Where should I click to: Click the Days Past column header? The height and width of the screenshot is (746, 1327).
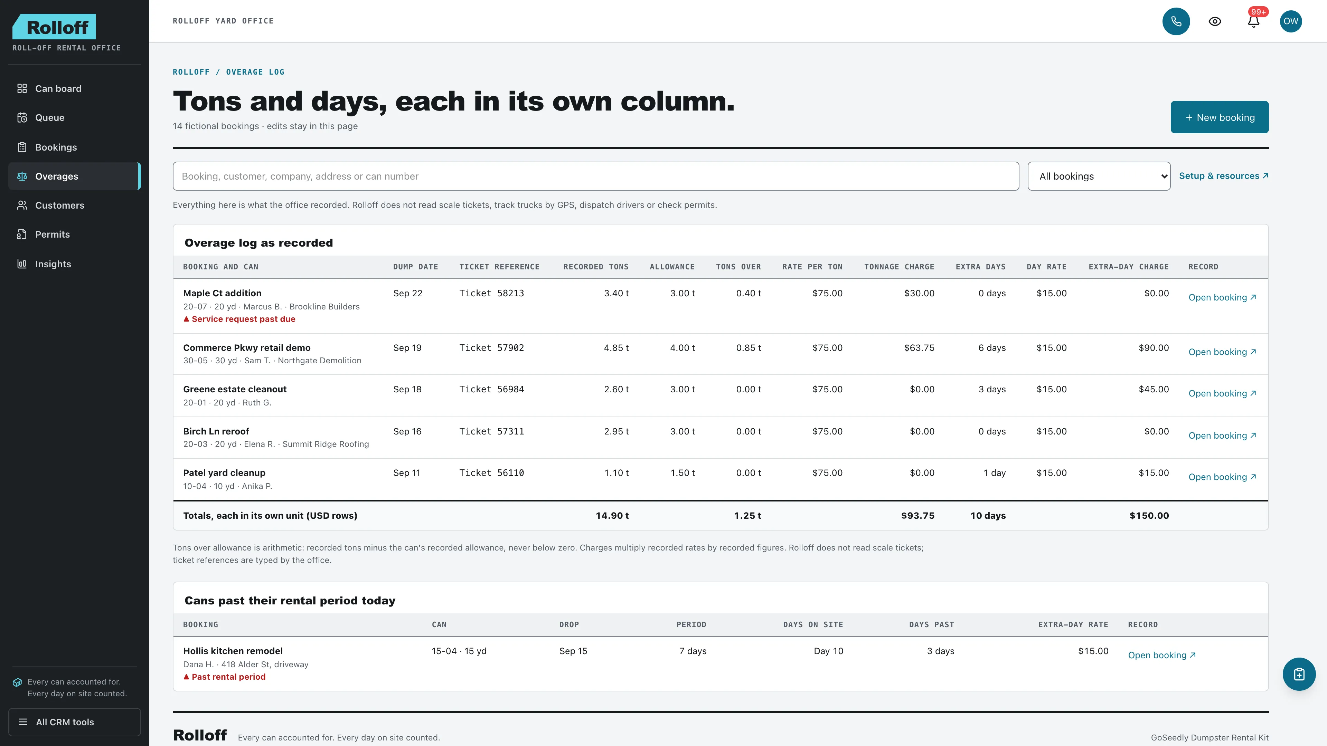pos(931,624)
